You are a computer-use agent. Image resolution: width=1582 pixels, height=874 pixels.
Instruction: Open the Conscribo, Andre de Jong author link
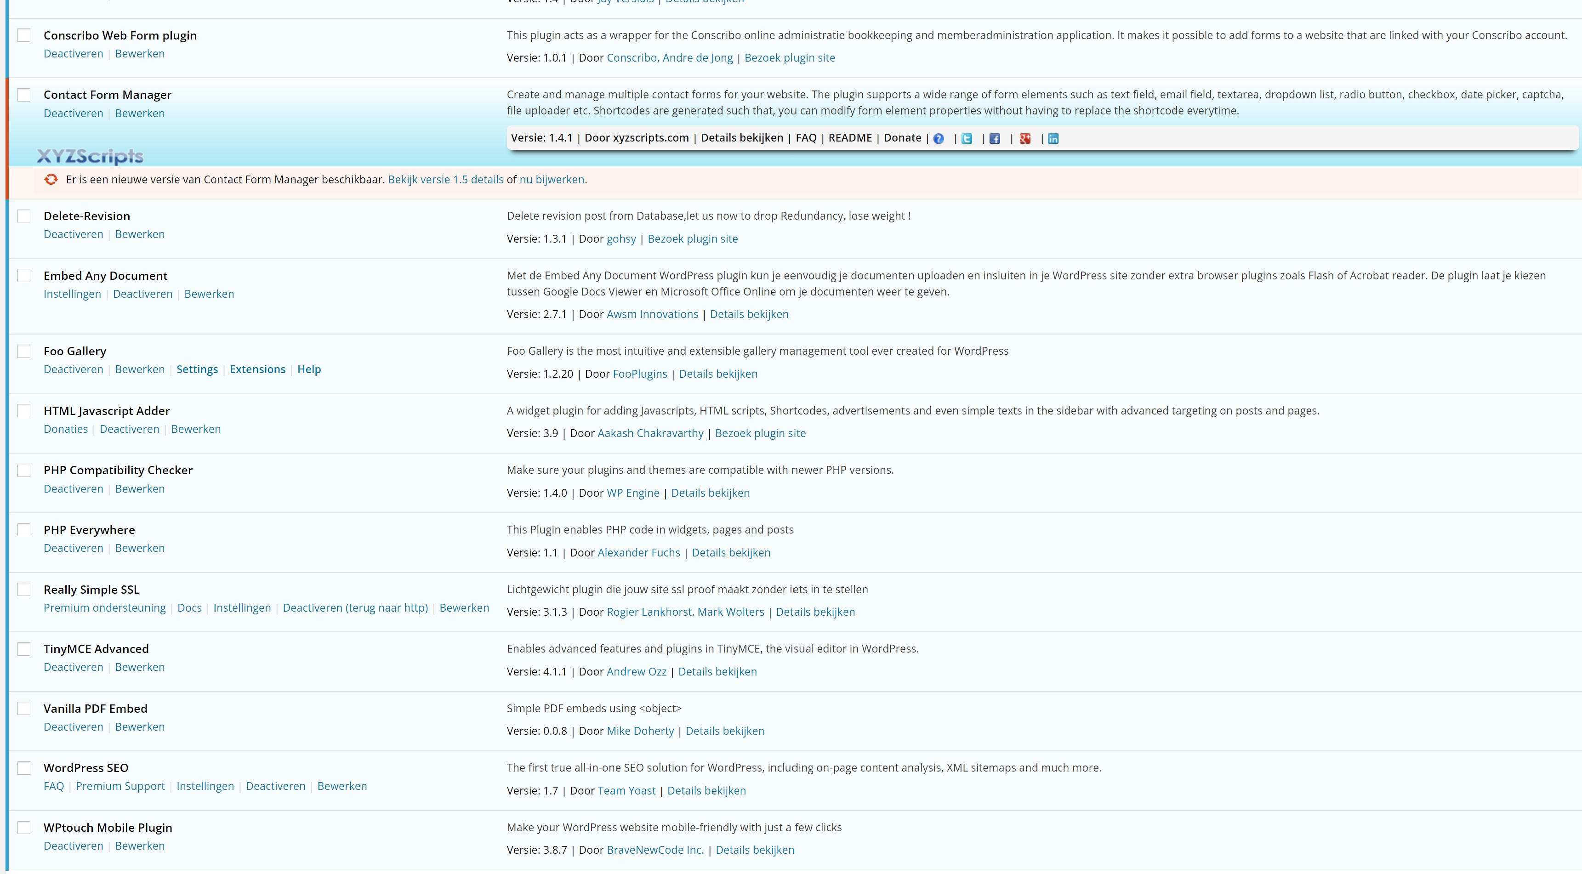[x=669, y=58]
